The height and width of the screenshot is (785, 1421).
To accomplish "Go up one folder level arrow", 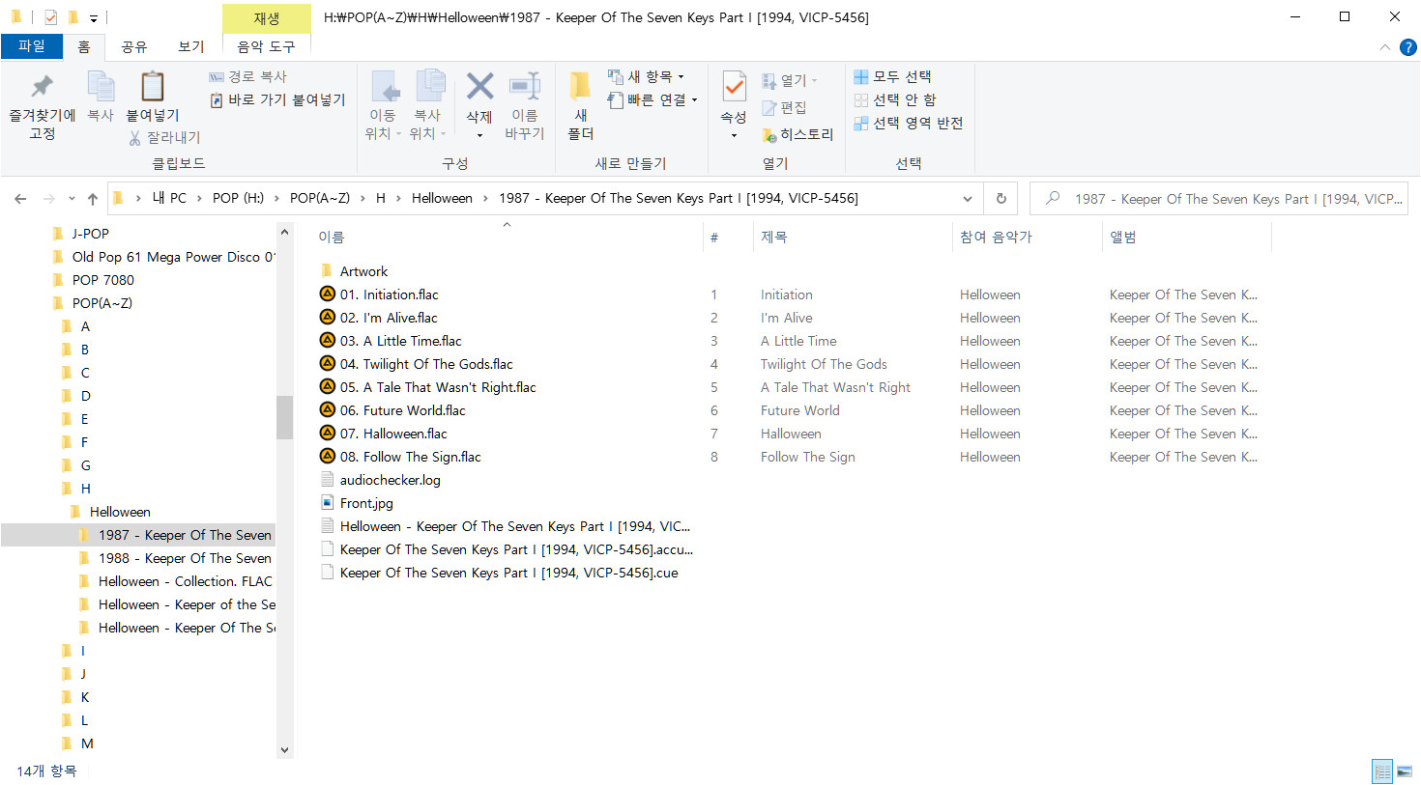I will [93, 199].
